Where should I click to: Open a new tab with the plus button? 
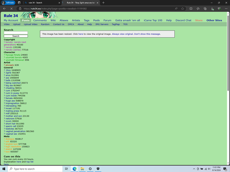click(x=103, y=3)
